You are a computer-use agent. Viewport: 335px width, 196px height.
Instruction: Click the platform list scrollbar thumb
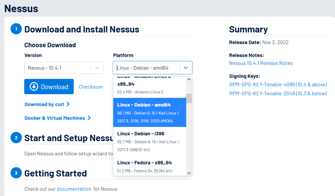tap(189, 98)
